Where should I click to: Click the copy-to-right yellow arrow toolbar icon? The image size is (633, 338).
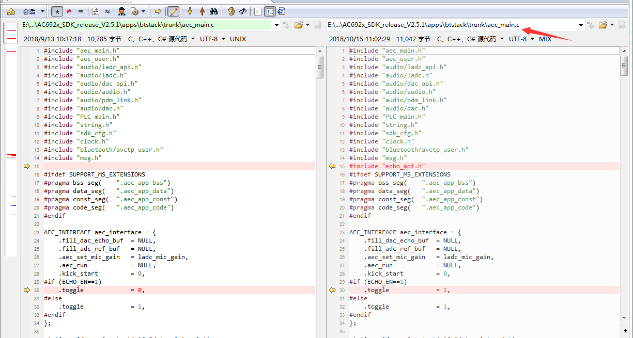coord(158,11)
